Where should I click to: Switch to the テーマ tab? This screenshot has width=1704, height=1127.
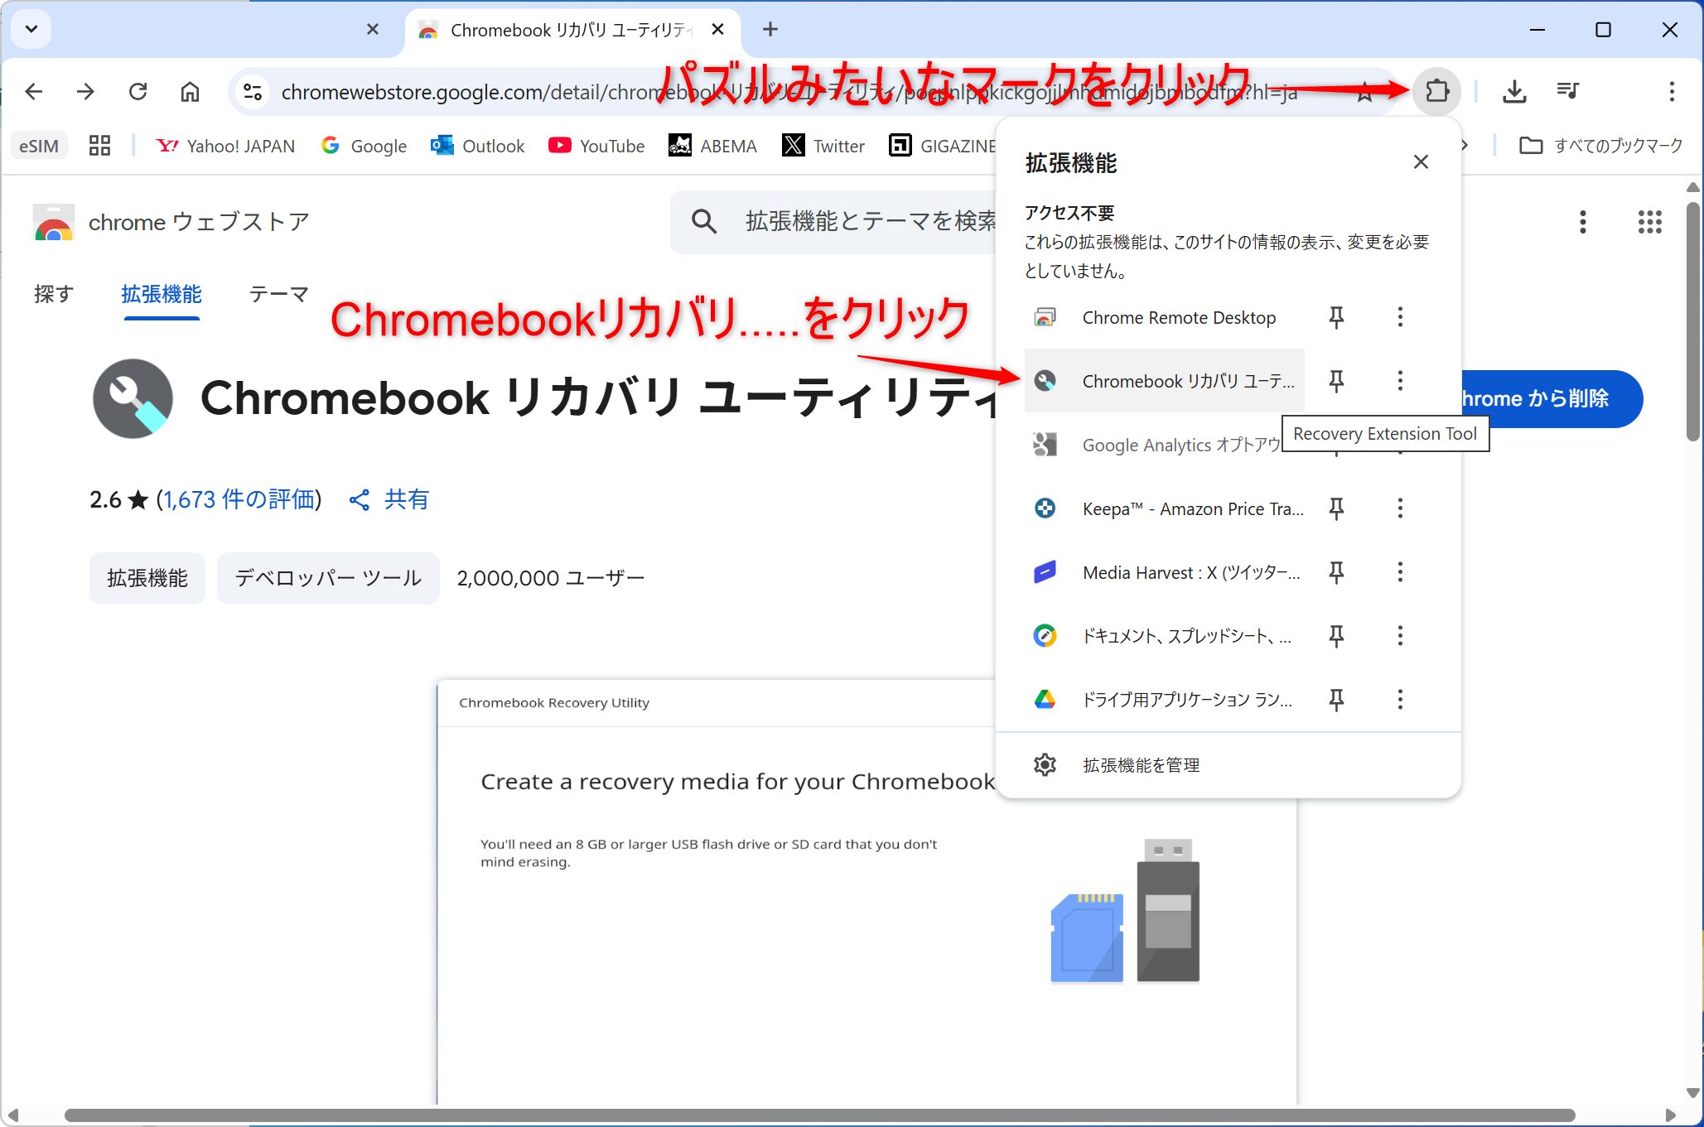pyautogui.click(x=278, y=294)
